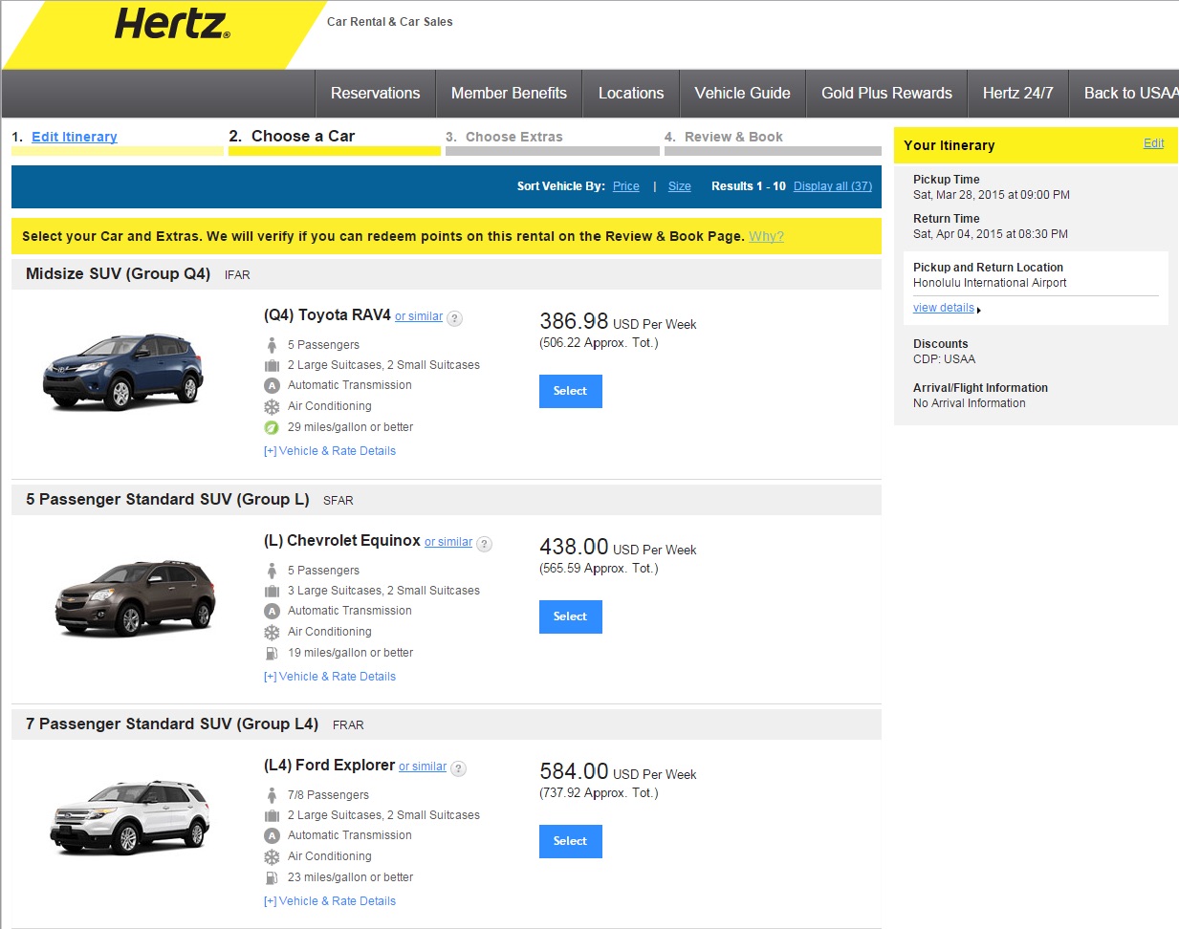Click 'No Arrival Information' text

pos(970,403)
